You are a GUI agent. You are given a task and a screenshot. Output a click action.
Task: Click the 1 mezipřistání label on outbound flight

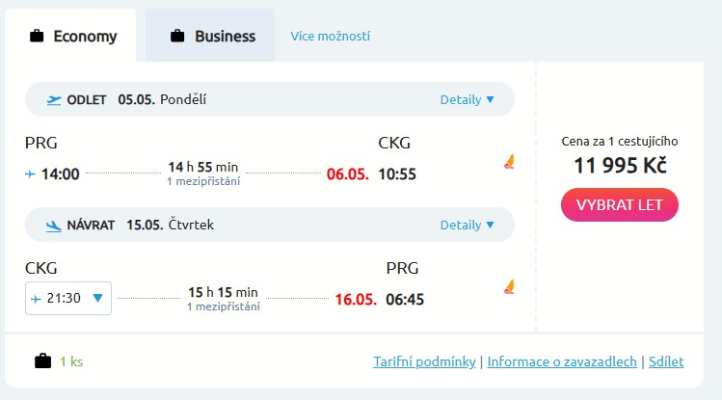203,181
